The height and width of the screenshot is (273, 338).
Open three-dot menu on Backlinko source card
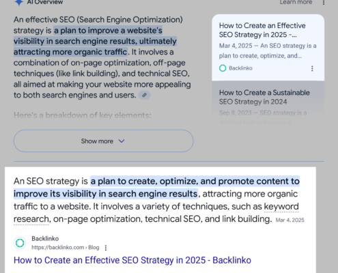coord(312,68)
